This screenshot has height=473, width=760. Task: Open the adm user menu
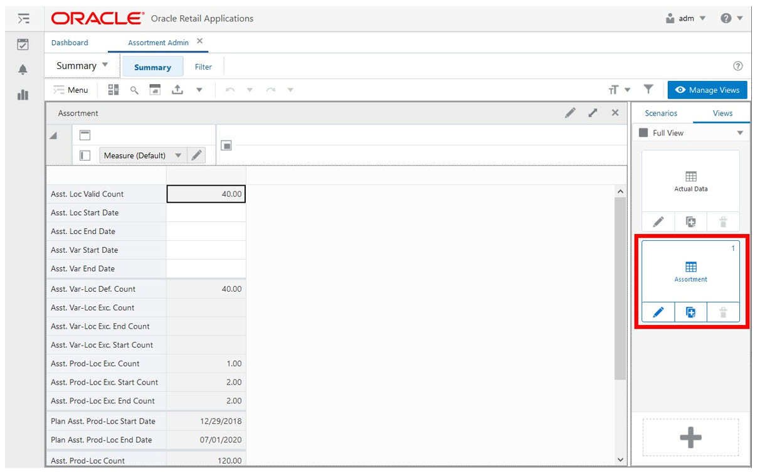click(685, 18)
